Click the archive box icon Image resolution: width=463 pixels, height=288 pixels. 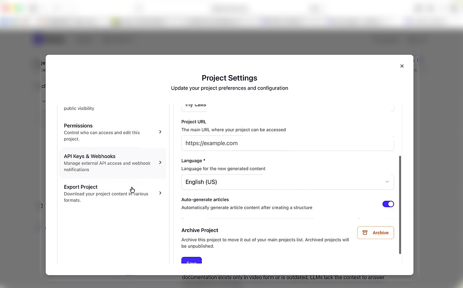coord(365,233)
